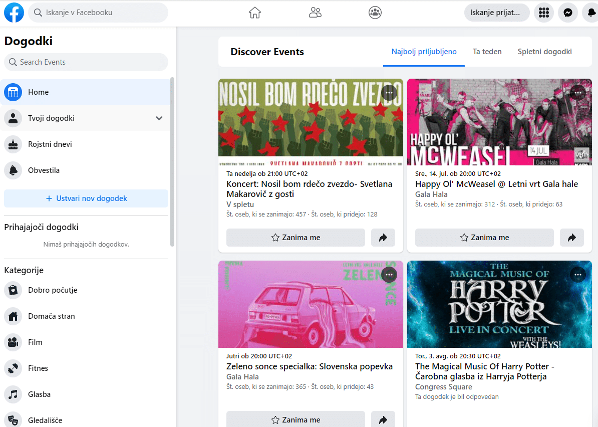The width and height of the screenshot is (598, 427).
Task: Open the pink car Zeleno sonce cover image
Action: point(311,304)
